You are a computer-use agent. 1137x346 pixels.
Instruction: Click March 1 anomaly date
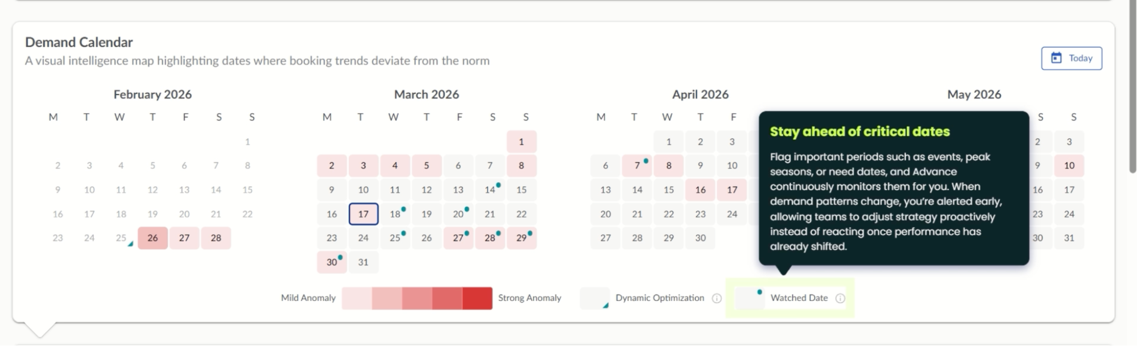tap(521, 142)
